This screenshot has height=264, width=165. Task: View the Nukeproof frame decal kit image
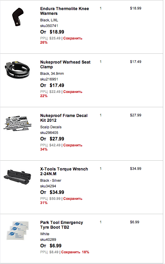(x=17, y=123)
